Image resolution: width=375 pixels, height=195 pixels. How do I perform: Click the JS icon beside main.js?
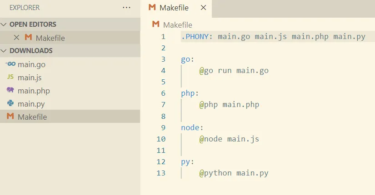[x=10, y=78]
